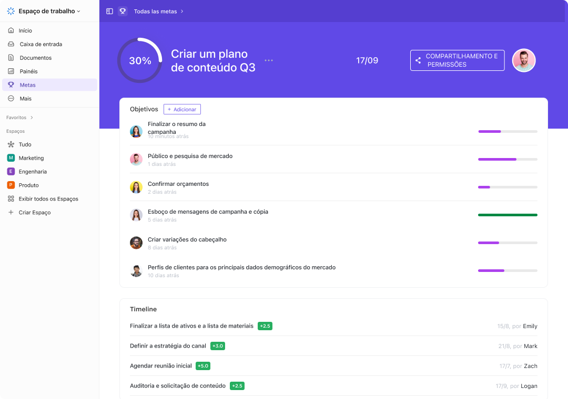The image size is (568, 399).
Task: Click the trophy icon in top breadcrumb
Action: click(x=123, y=11)
